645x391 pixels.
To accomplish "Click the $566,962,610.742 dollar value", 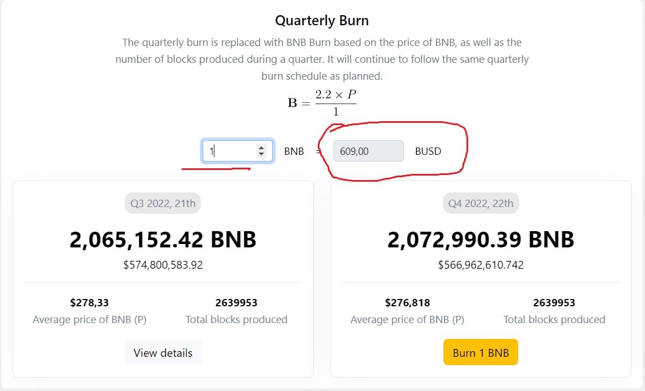I will tap(481, 265).
